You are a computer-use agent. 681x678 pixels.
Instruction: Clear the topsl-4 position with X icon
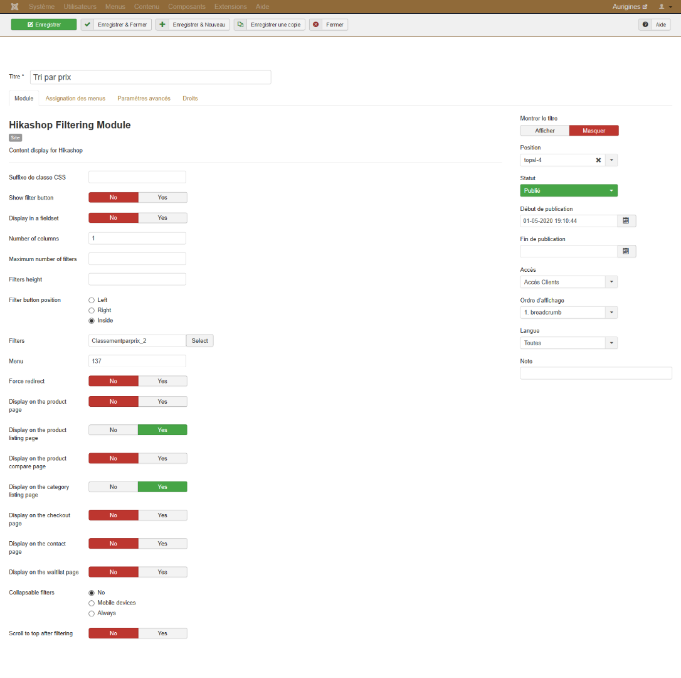[598, 160]
